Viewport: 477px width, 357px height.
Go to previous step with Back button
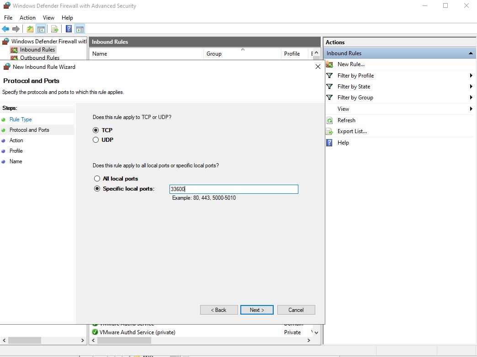219,310
